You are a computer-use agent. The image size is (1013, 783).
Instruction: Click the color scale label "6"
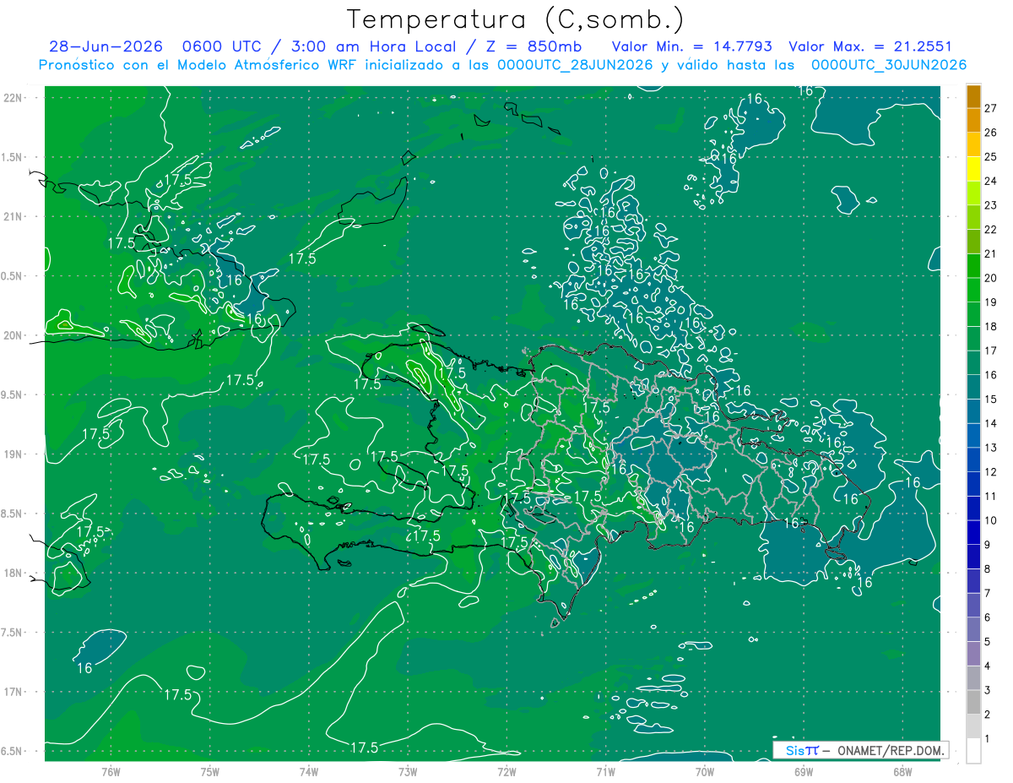987,617
